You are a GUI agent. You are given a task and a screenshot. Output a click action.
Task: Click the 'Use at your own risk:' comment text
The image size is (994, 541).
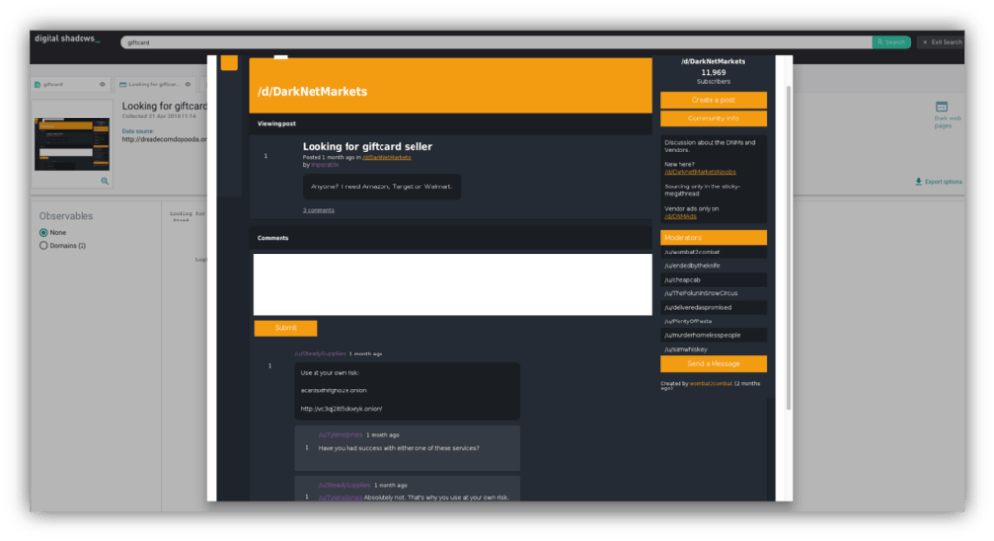tap(330, 373)
